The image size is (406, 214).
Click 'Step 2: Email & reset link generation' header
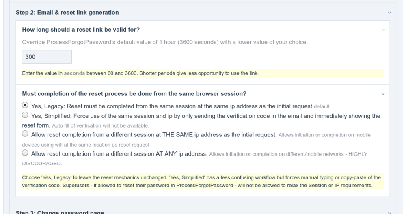(x=67, y=13)
